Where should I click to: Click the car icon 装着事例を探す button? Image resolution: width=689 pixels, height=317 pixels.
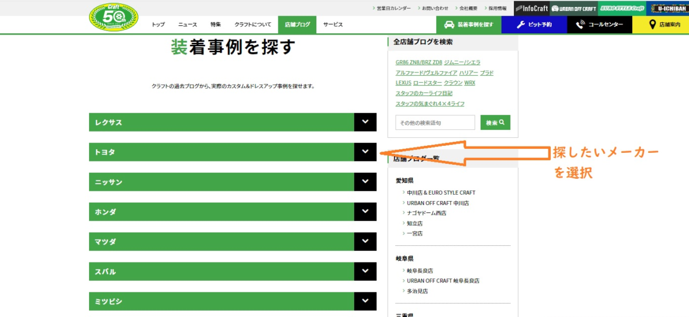(x=469, y=25)
